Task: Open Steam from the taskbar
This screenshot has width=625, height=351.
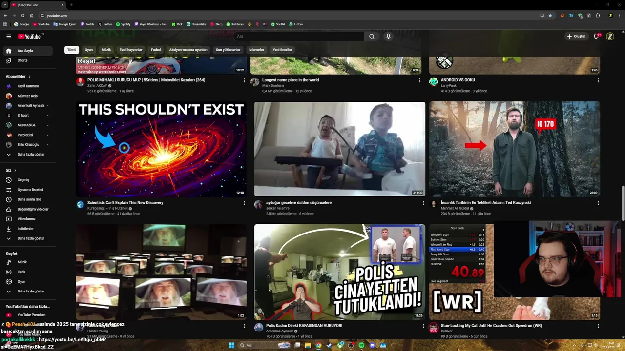Action: tap(329, 345)
